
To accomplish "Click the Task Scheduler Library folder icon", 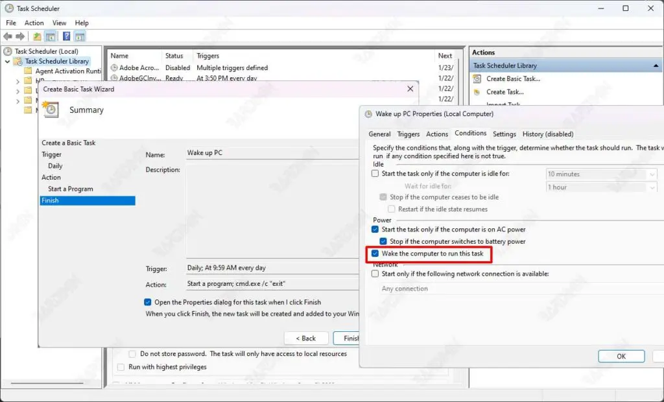I will click(x=18, y=62).
